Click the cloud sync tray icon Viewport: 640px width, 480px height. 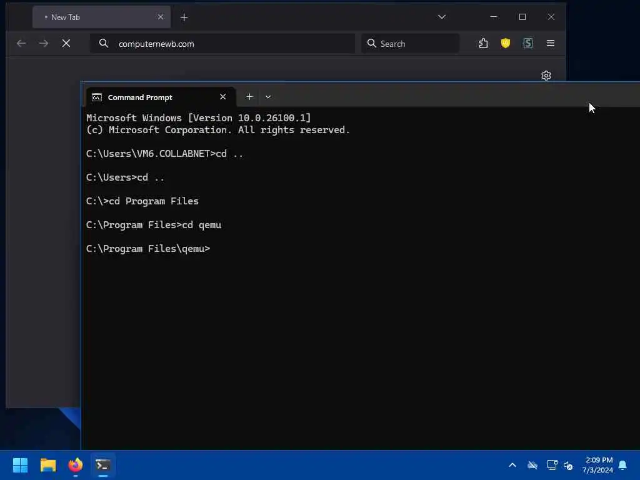[532, 465]
